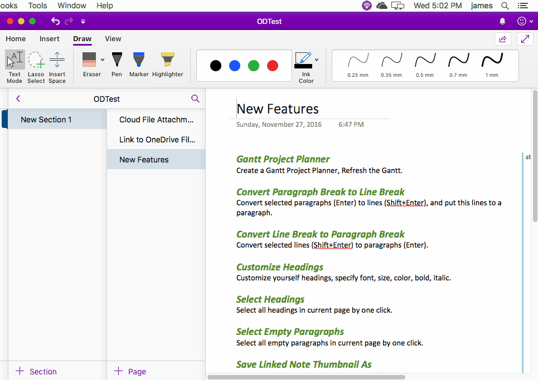Open the Cloud File Attachment page

coord(156,120)
